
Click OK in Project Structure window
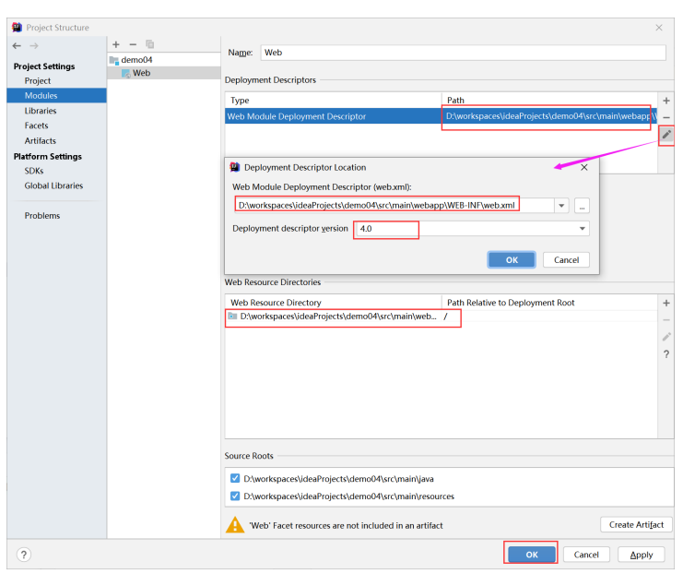point(532,555)
